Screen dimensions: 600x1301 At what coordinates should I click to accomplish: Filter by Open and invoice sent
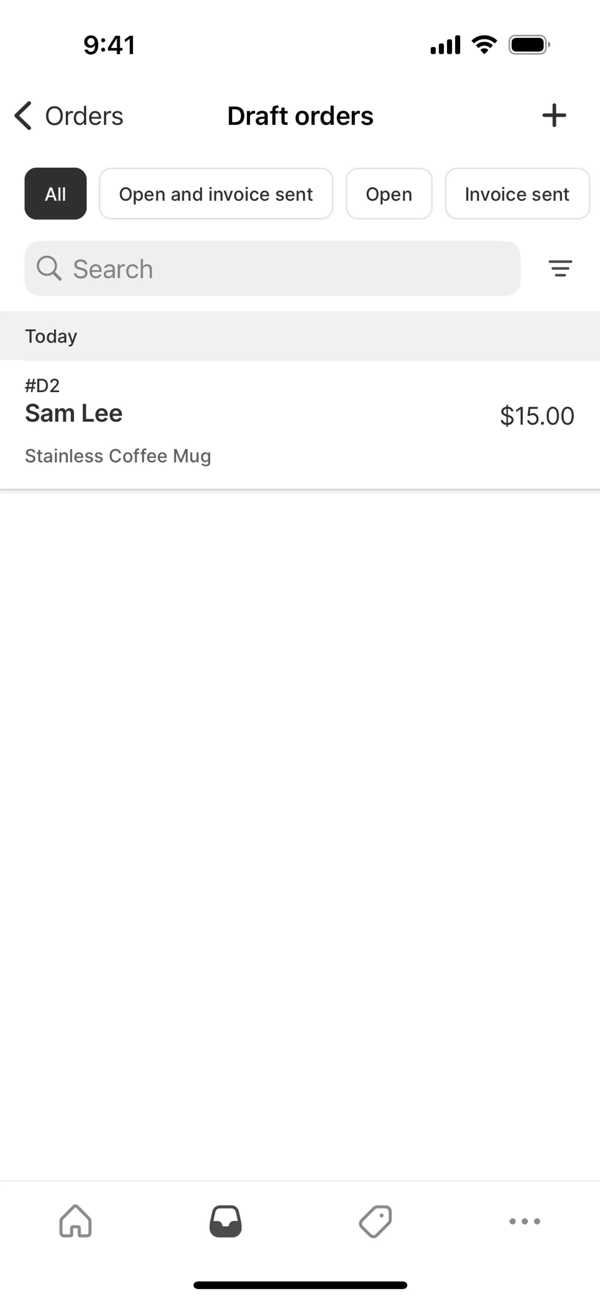tap(216, 194)
